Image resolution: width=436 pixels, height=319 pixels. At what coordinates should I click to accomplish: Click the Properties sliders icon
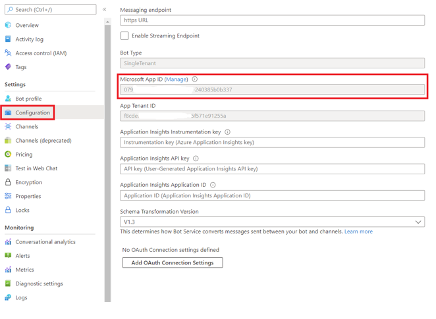coord(8,196)
